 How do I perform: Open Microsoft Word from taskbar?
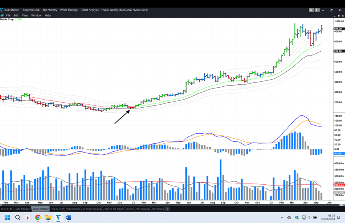click(68, 218)
